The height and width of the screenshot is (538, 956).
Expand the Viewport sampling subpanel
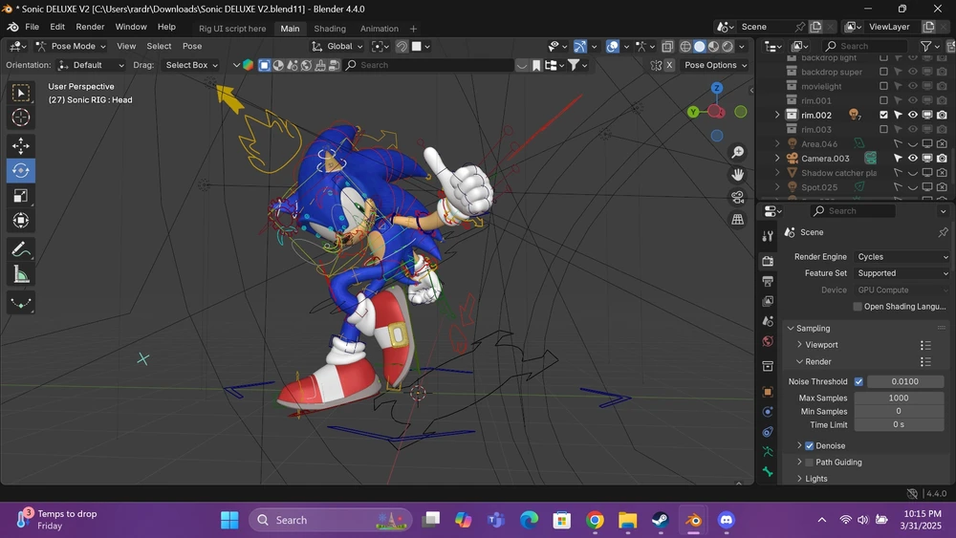799,345
